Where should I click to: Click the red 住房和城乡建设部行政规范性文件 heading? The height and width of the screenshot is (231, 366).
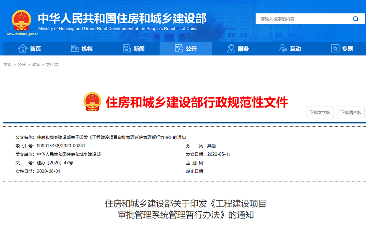pyautogui.click(x=197, y=103)
